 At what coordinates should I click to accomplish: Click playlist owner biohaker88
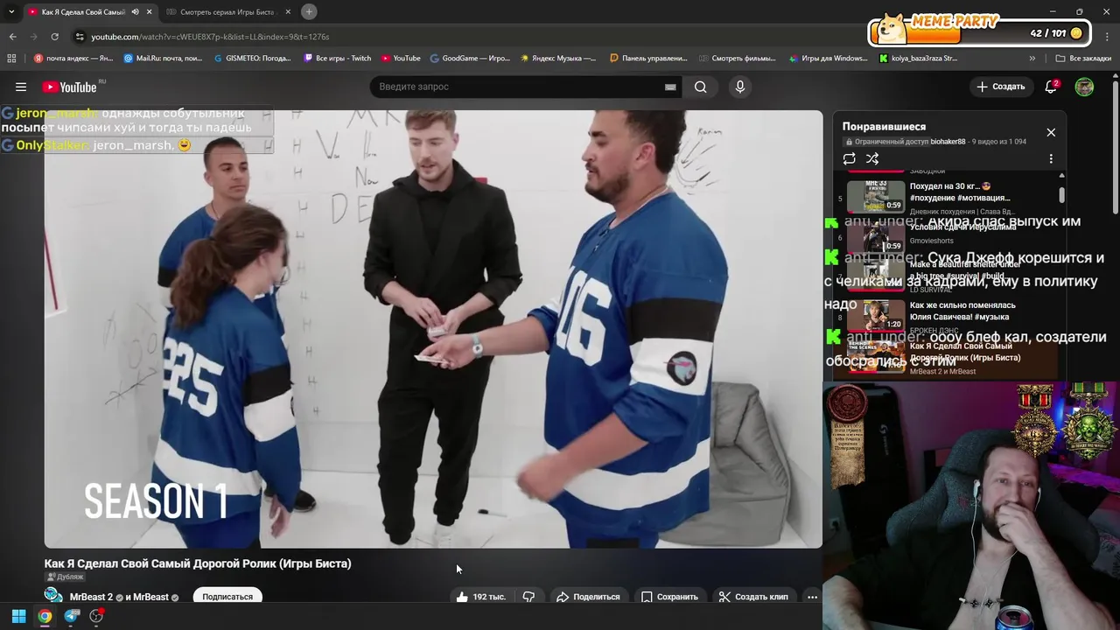click(x=948, y=142)
